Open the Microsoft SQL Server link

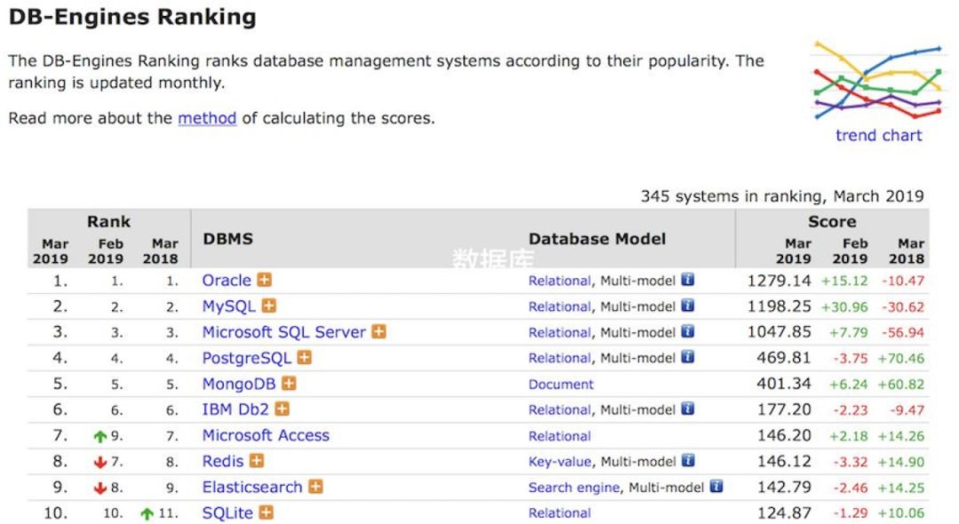tap(284, 332)
